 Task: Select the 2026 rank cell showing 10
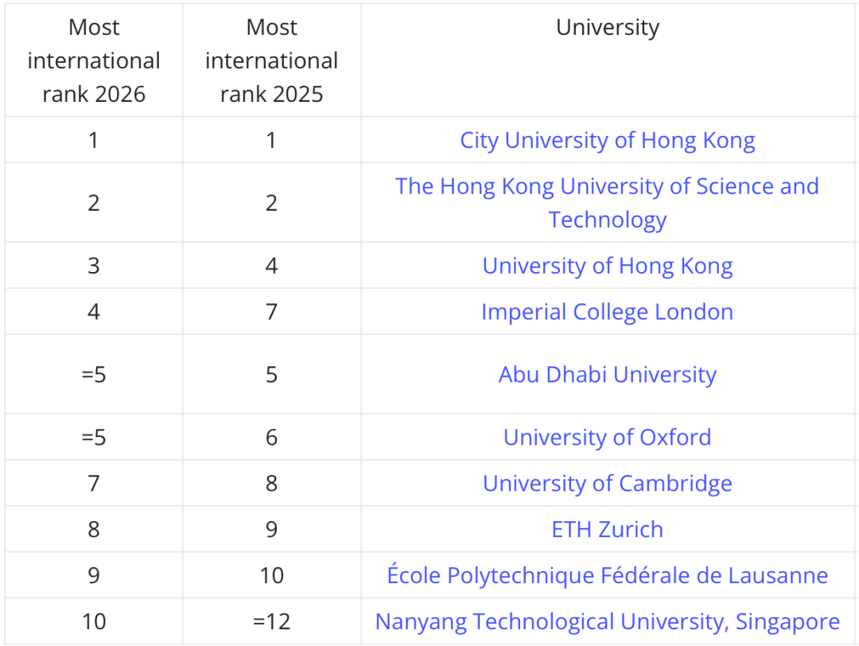(94, 622)
